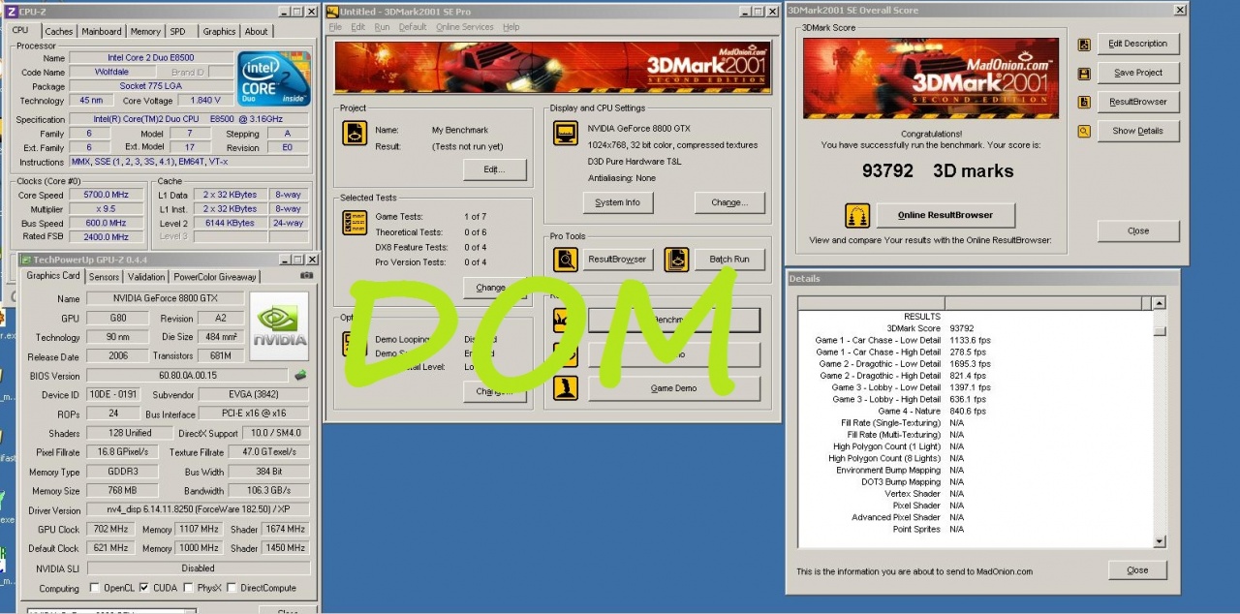Tick the DirectCompute checkbox
Viewport: 1240px width, 614px height.
pyautogui.click(x=232, y=588)
